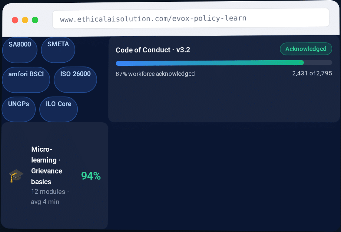The height and width of the screenshot is (232, 341).
Task: Choose the ILO Core chip
Action: point(58,109)
